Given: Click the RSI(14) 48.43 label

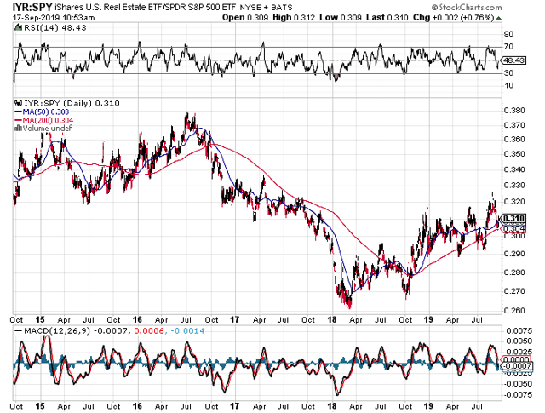Looking at the screenshot, I should point(54,27).
